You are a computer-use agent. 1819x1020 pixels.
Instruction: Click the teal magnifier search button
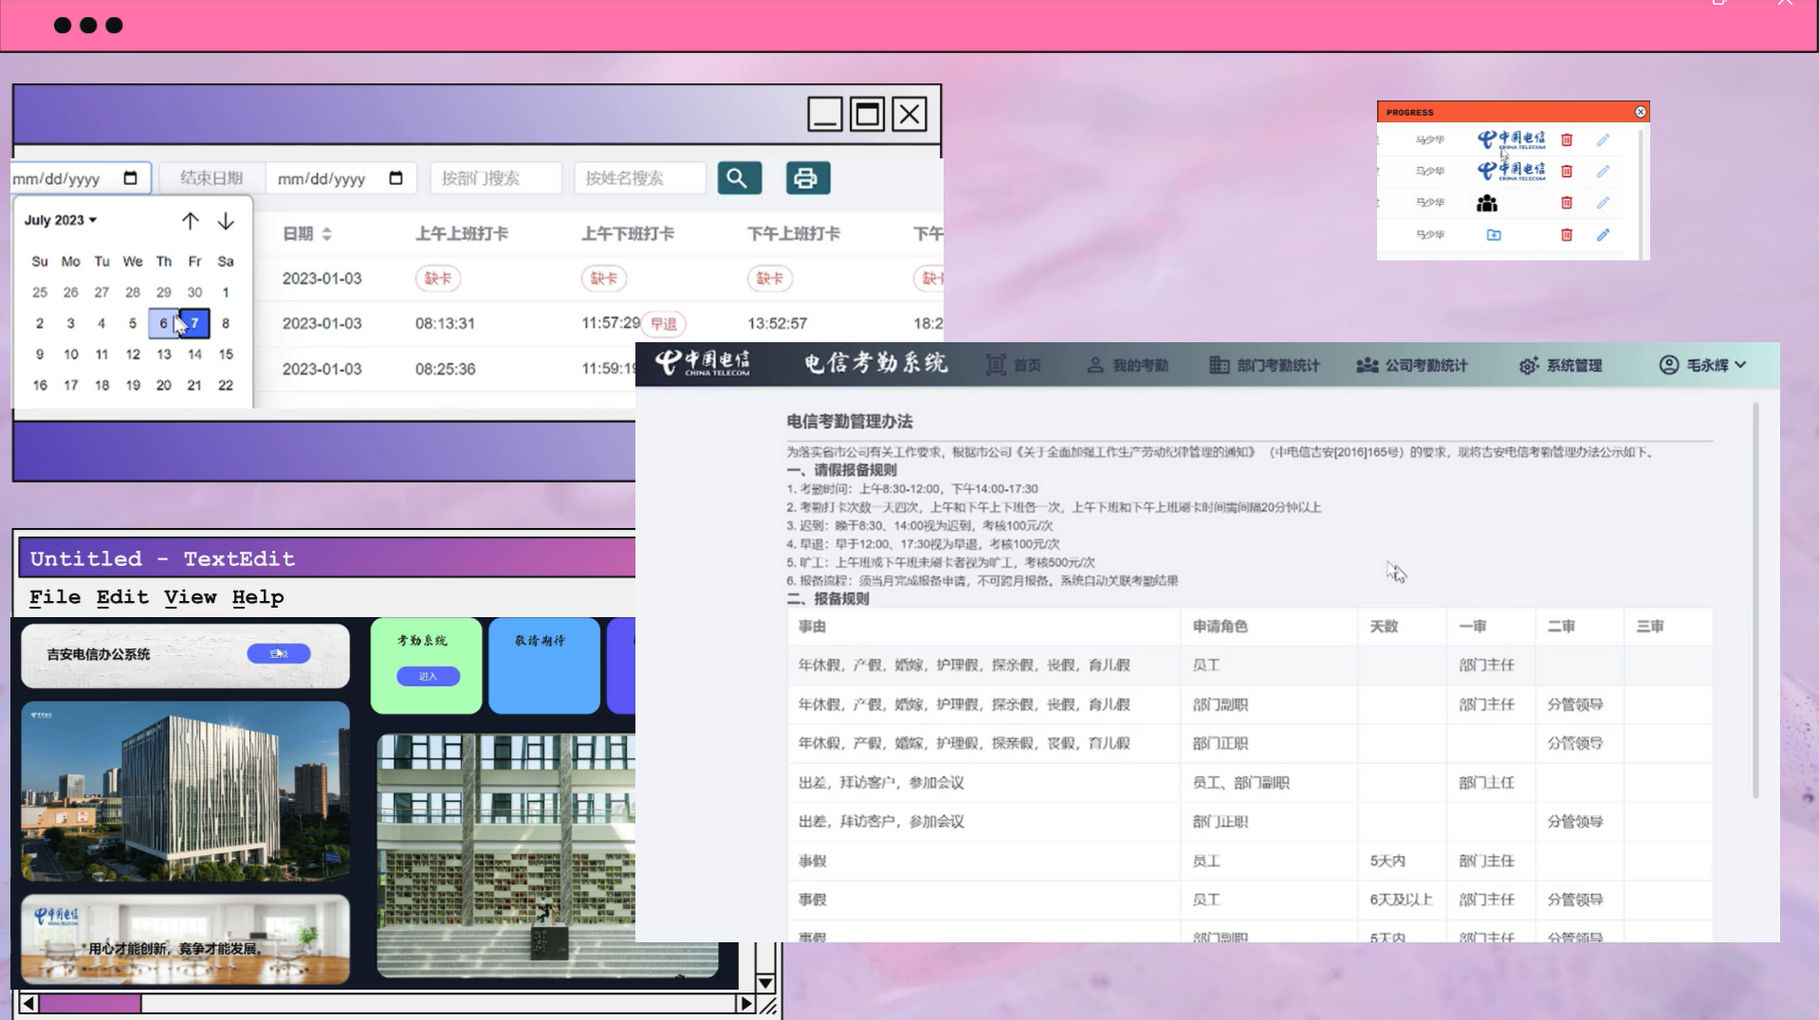[739, 178]
